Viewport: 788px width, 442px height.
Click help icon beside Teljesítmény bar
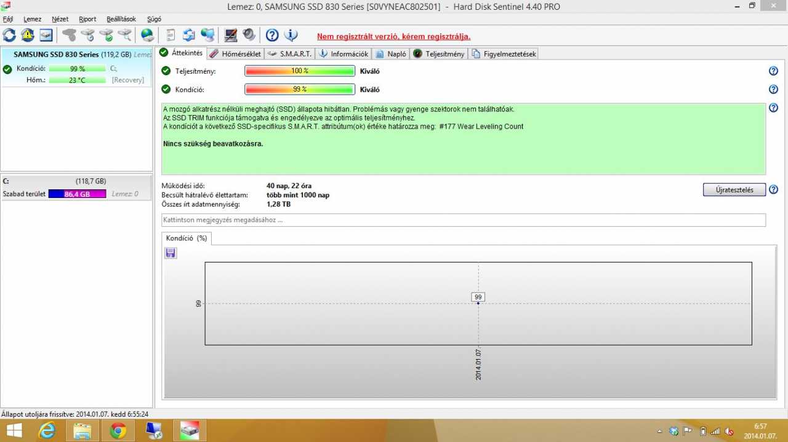click(773, 71)
